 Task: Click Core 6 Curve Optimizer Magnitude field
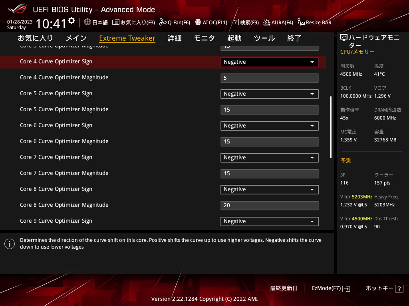tap(270, 142)
